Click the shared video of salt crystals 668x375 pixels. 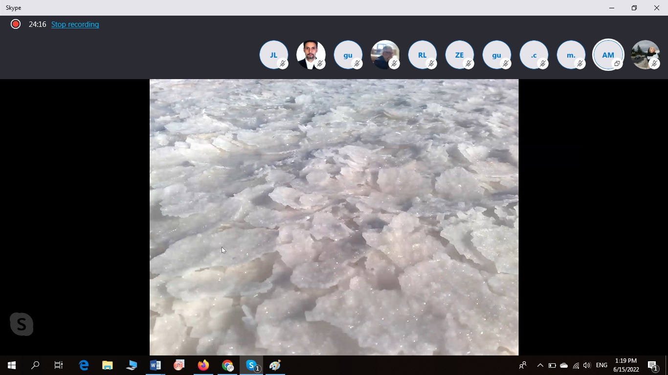pyautogui.click(x=334, y=217)
